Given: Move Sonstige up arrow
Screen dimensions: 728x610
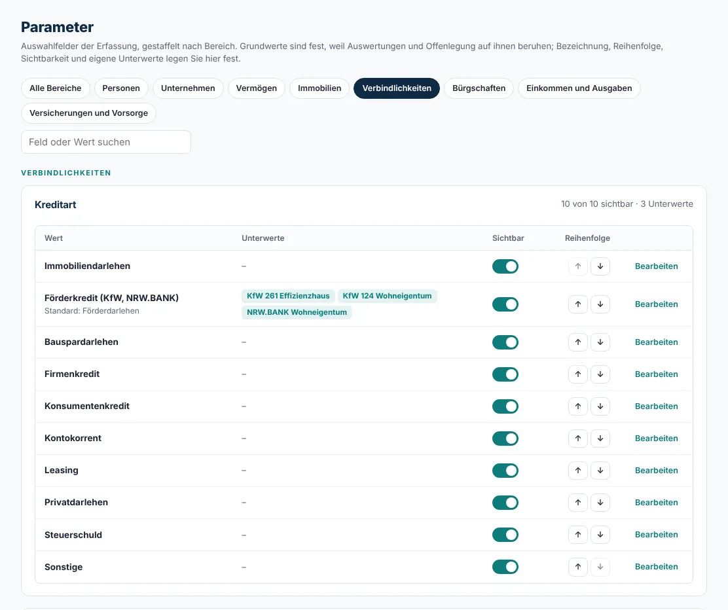Looking at the screenshot, I should [x=578, y=567].
